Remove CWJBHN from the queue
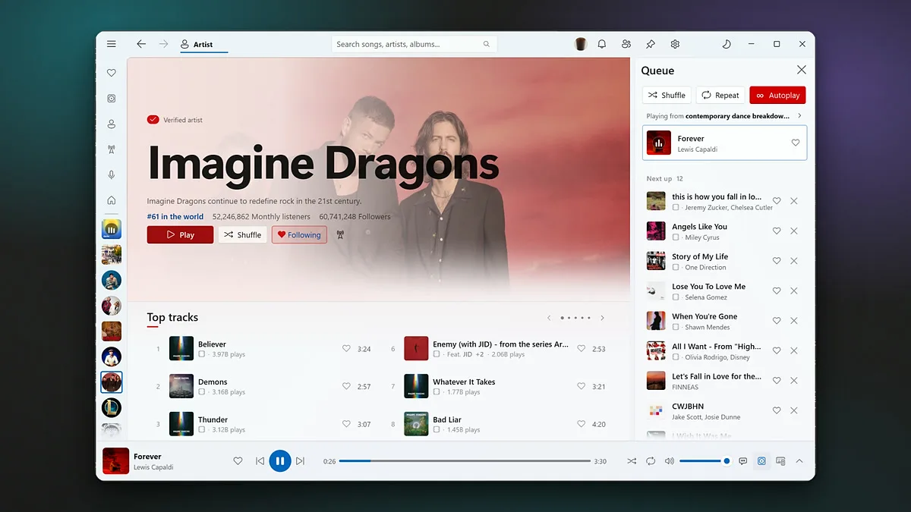 (794, 410)
